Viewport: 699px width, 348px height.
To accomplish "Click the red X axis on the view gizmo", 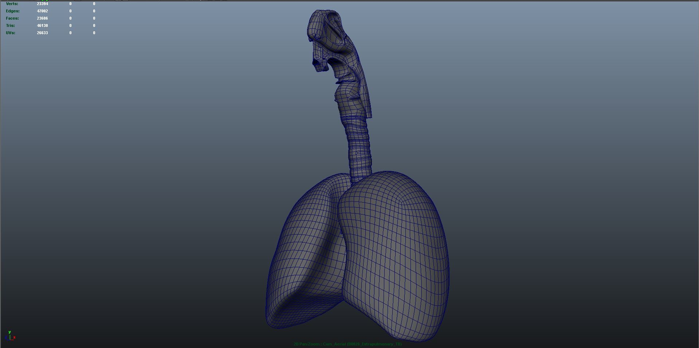I will [14, 337].
